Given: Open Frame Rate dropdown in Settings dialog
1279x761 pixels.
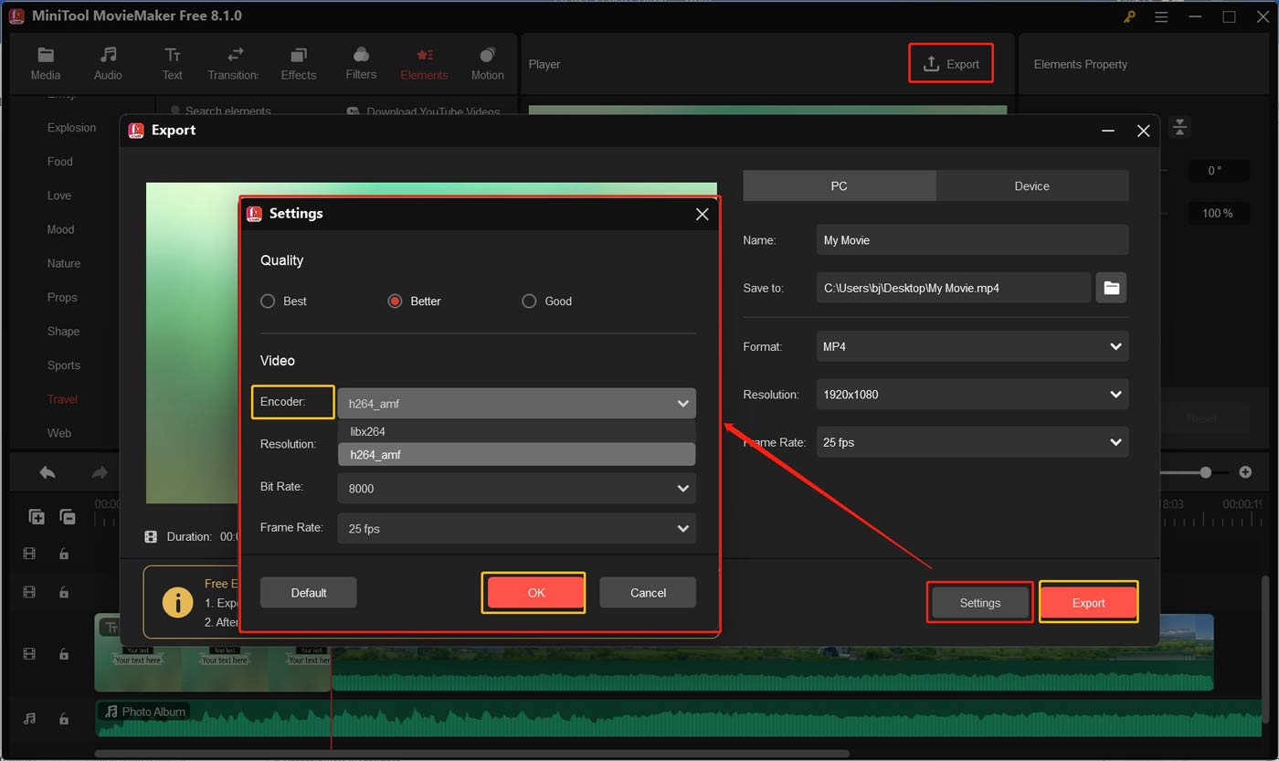Looking at the screenshot, I should coord(516,529).
